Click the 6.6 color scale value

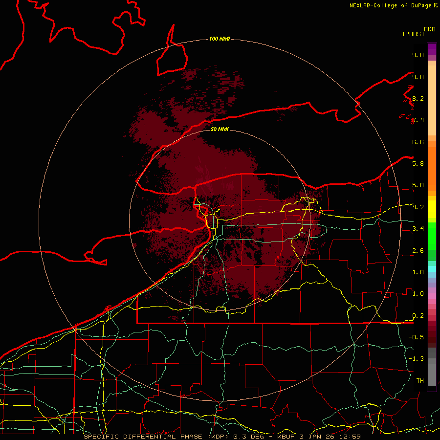tap(418, 142)
